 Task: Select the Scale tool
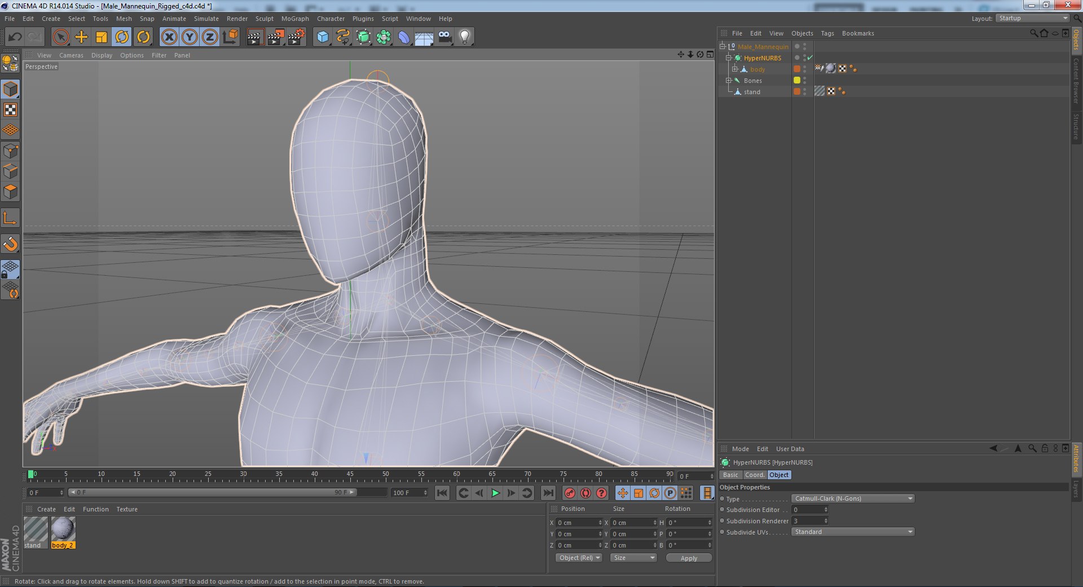coord(102,37)
